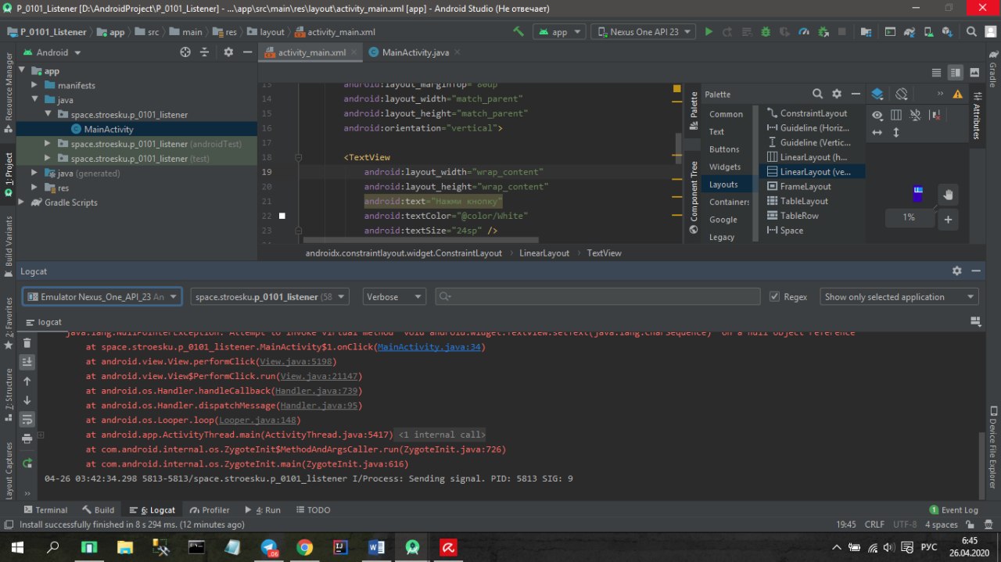Print logcat with printer icon
1001x562 pixels.
pos(27,439)
